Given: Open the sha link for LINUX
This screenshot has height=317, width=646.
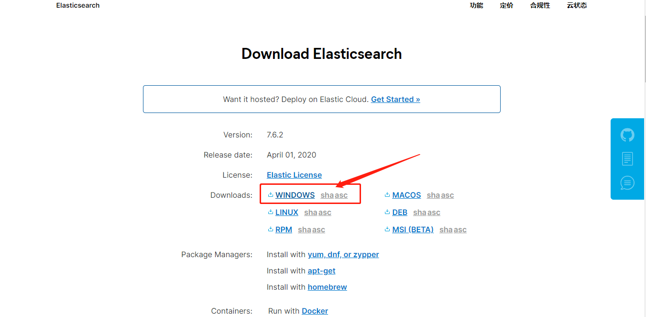Looking at the screenshot, I should 311,212.
